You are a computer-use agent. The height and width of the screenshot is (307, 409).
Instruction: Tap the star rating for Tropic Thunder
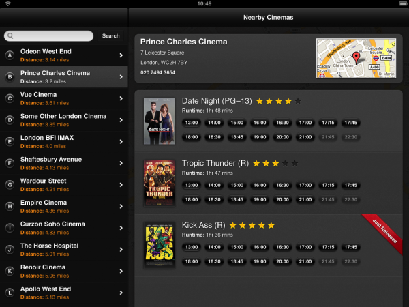(x=275, y=164)
